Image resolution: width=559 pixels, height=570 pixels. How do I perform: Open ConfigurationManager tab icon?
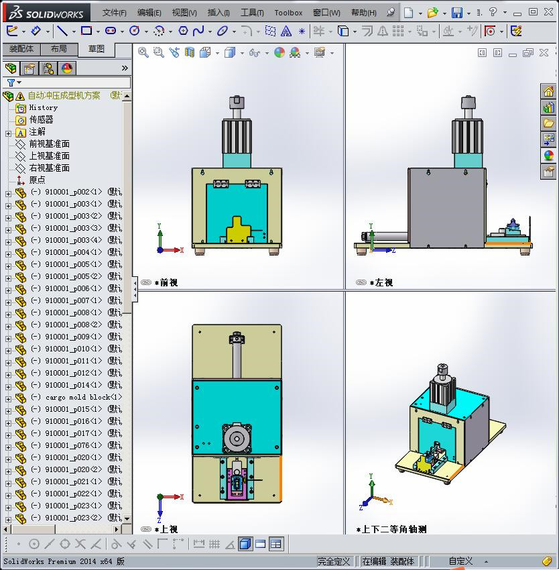point(48,68)
